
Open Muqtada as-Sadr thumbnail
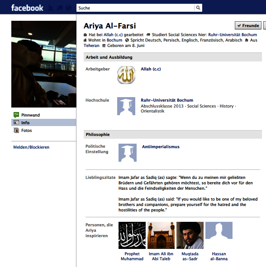coord(190,235)
